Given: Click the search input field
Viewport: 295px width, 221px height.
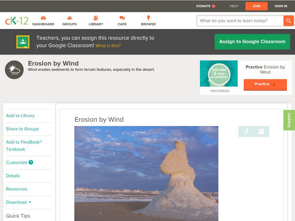Looking at the screenshot, I should 240,21.
